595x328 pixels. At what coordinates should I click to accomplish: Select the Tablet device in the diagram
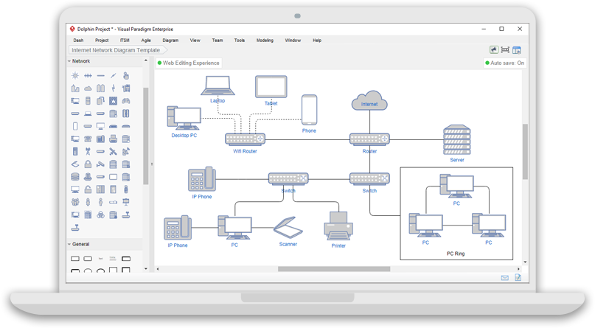[x=271, y=87]
